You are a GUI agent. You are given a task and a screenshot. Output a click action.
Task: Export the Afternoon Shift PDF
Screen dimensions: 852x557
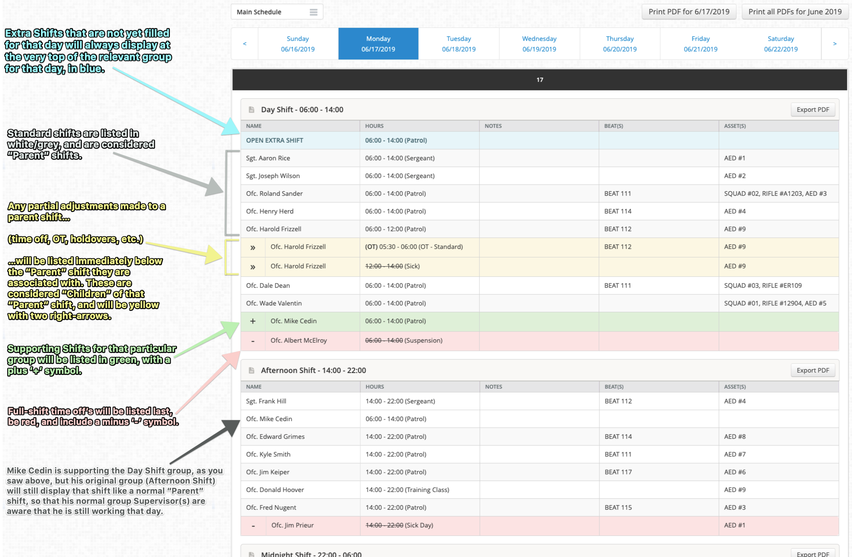pyautogui.click(x=813, y=370)
